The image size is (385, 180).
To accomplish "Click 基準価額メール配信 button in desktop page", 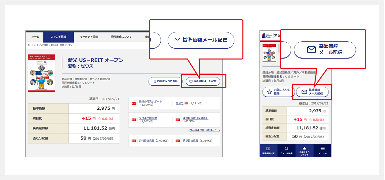I will tap(203, 81).
